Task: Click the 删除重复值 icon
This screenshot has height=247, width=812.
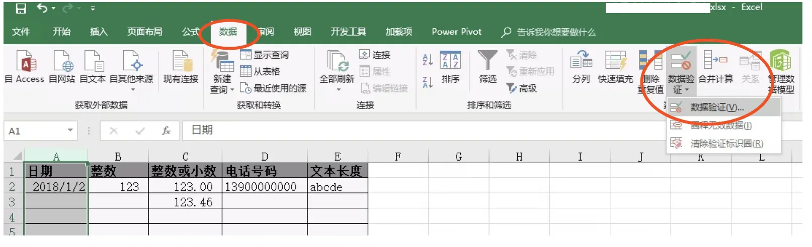Action: (x=651, y=72)
